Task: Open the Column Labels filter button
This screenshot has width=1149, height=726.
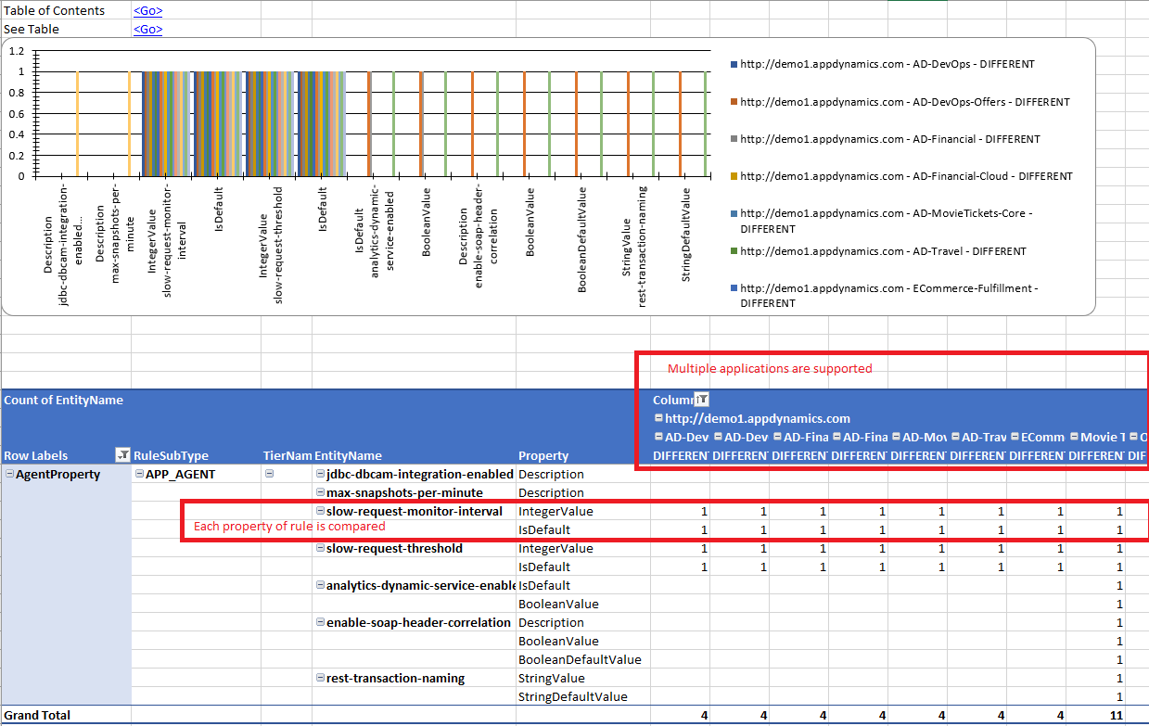Action: click(702, 400)
